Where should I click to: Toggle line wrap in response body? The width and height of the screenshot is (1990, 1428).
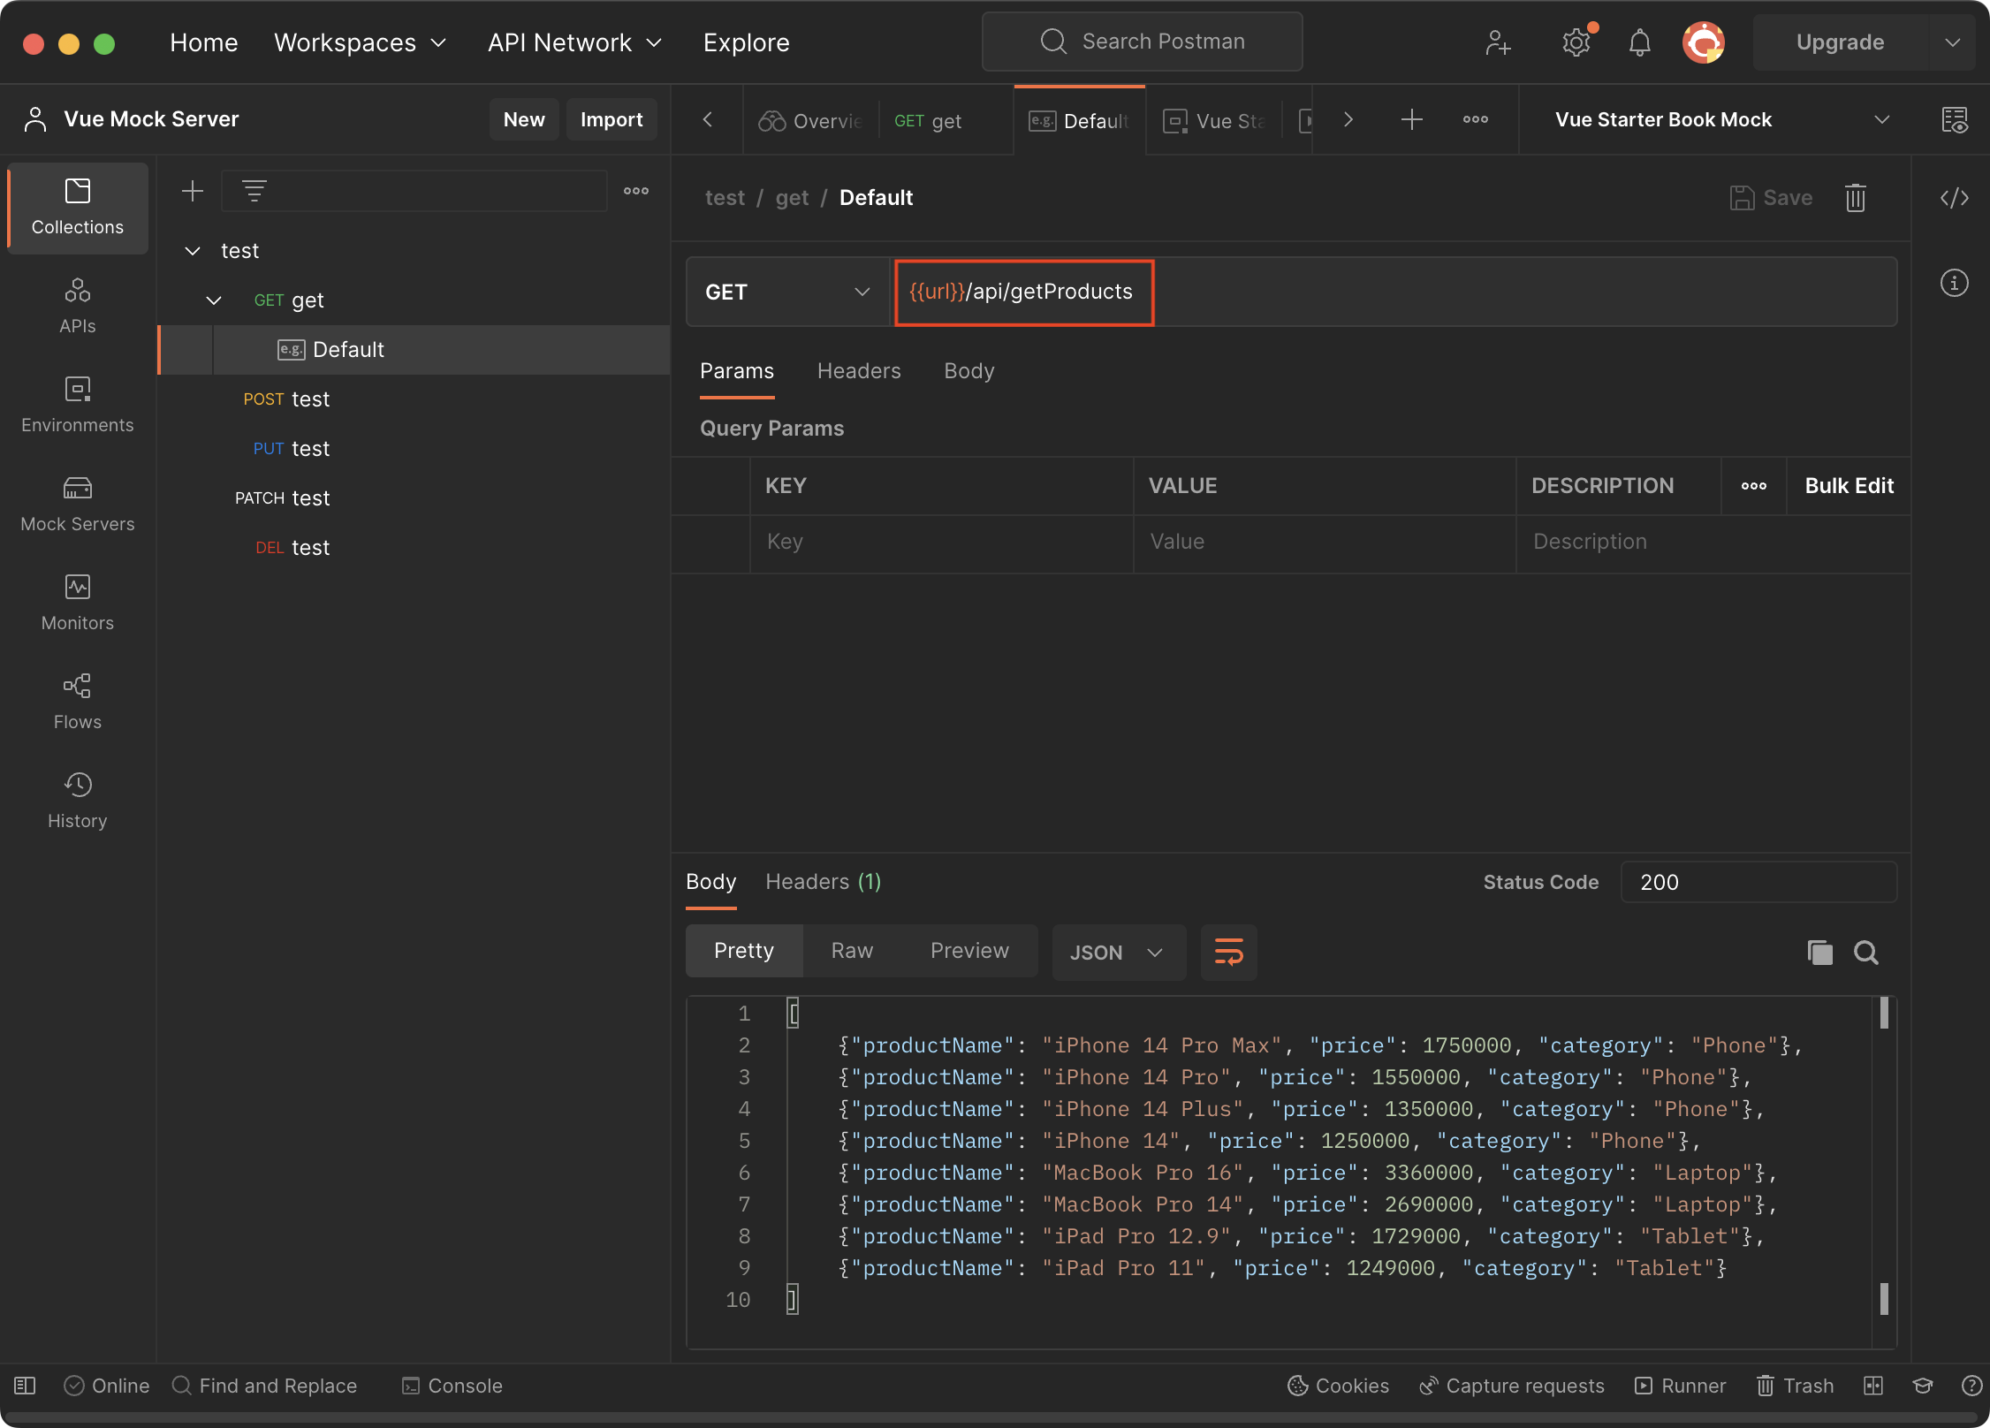1229,952
